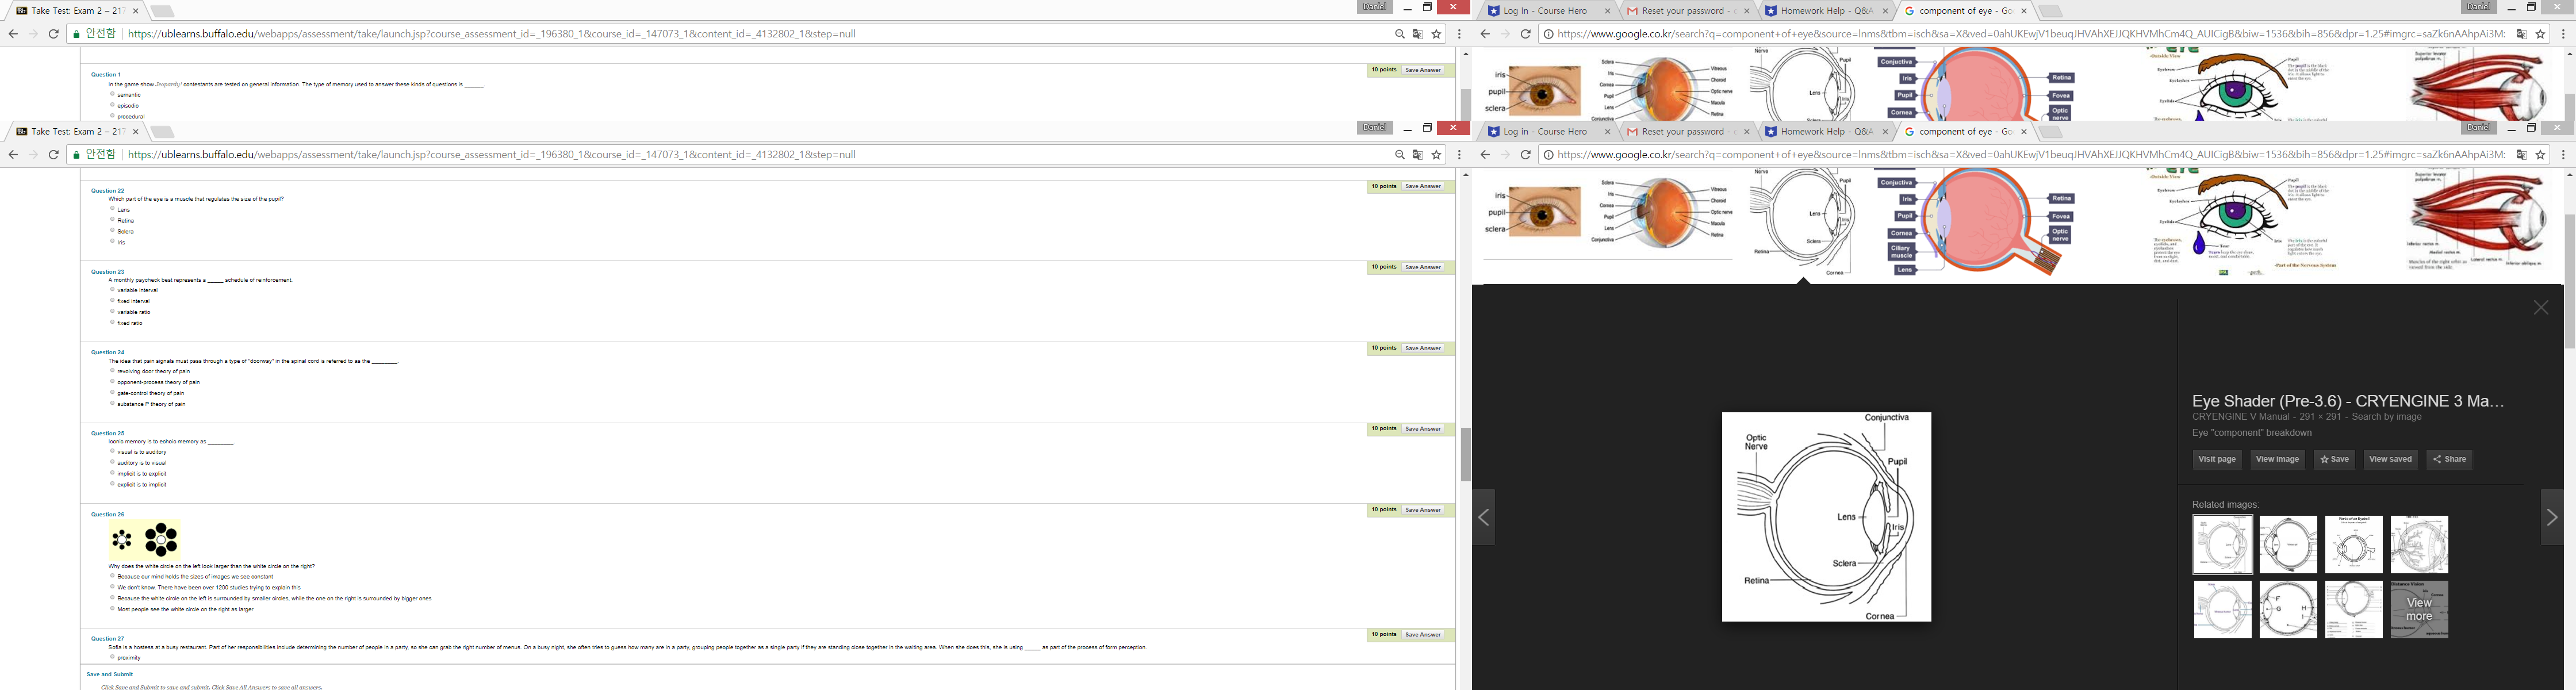Choose semantic option in Question 1
Viewport: 2576px width, 690px height.
tap(113, 94)
